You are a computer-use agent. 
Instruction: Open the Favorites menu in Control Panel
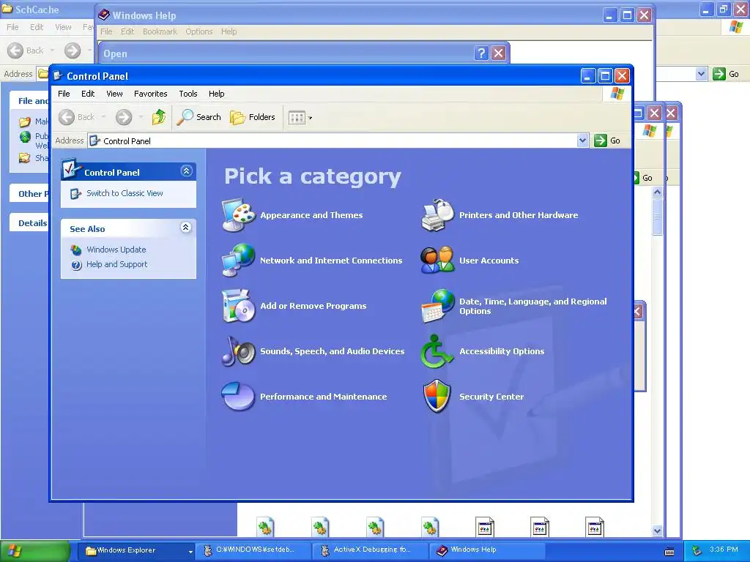tap(151, 94)
